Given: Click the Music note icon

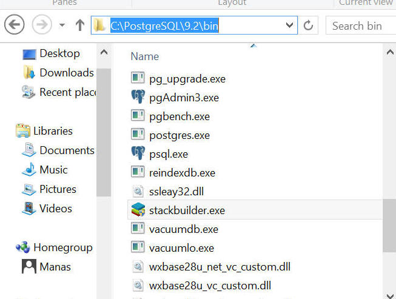Looking at the screenshot, I should pyautogui.click(x=29, y=169).
